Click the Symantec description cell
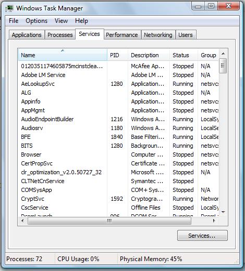The width and height of the screenshot is (245, 271). pos(147,181)
